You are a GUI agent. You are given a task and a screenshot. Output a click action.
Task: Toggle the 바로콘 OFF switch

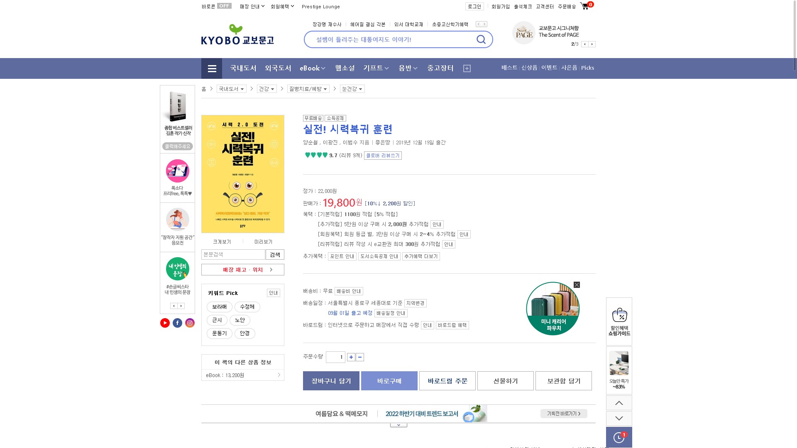224,6
